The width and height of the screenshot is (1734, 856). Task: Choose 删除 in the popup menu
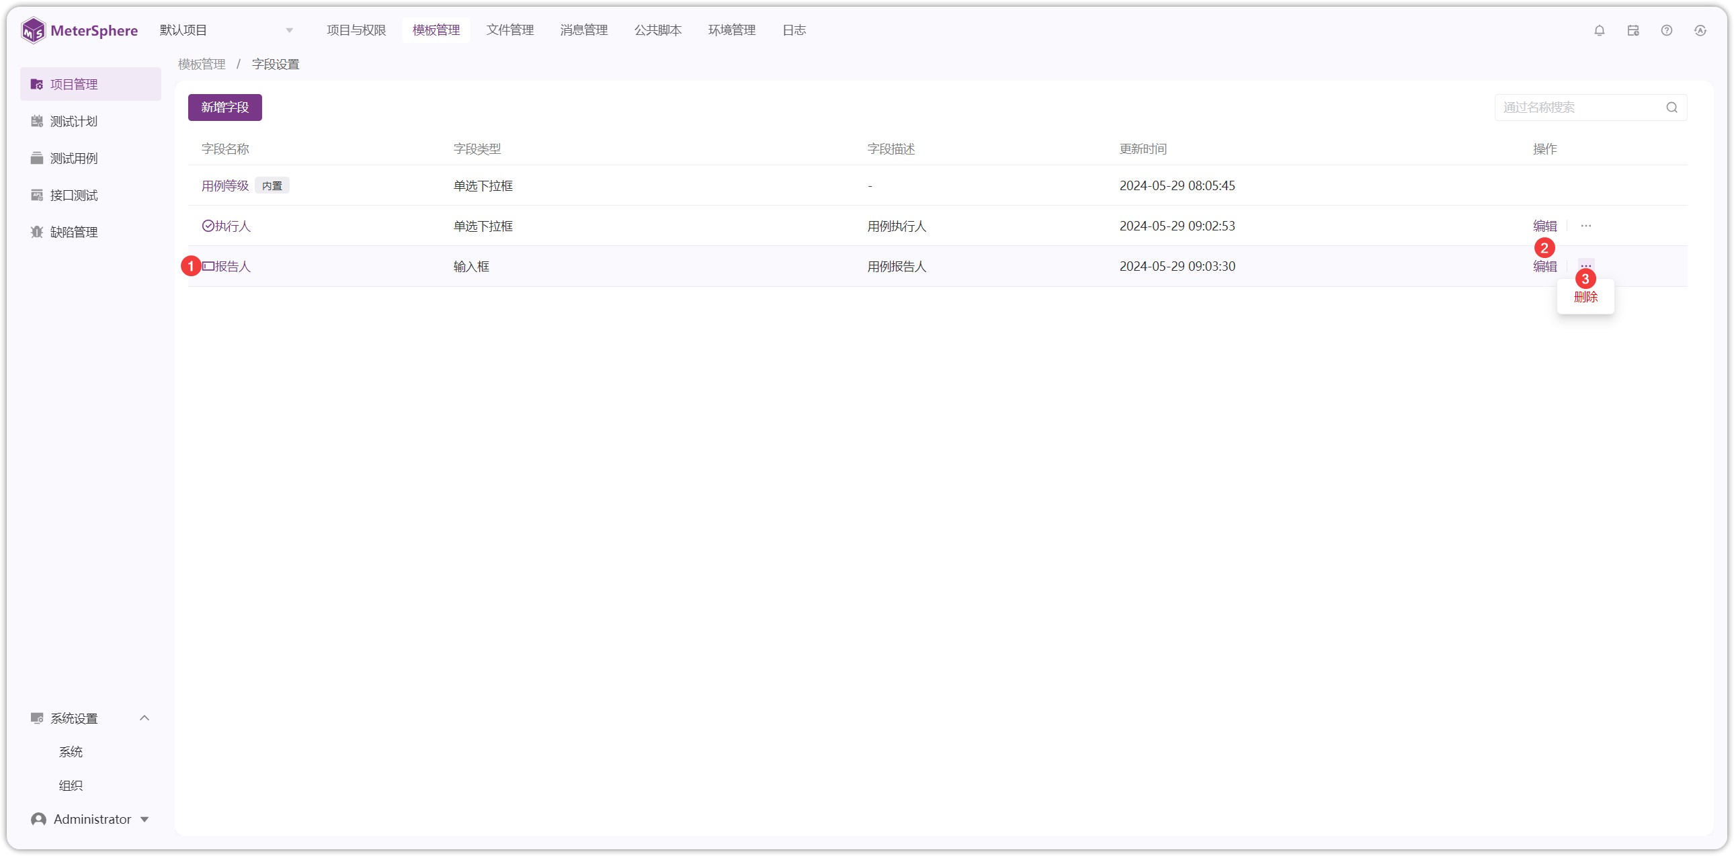(x=1585, y=297)
